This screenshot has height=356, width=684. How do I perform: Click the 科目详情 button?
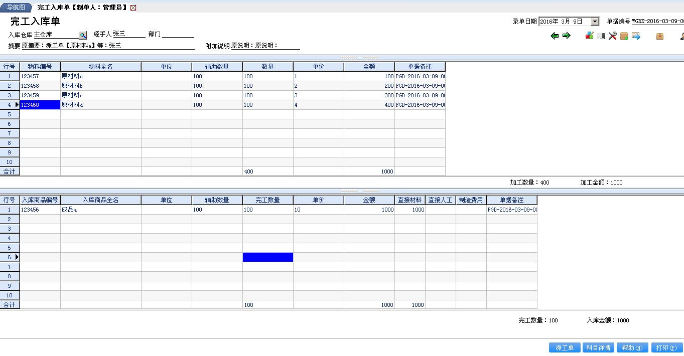pos(598,347)
